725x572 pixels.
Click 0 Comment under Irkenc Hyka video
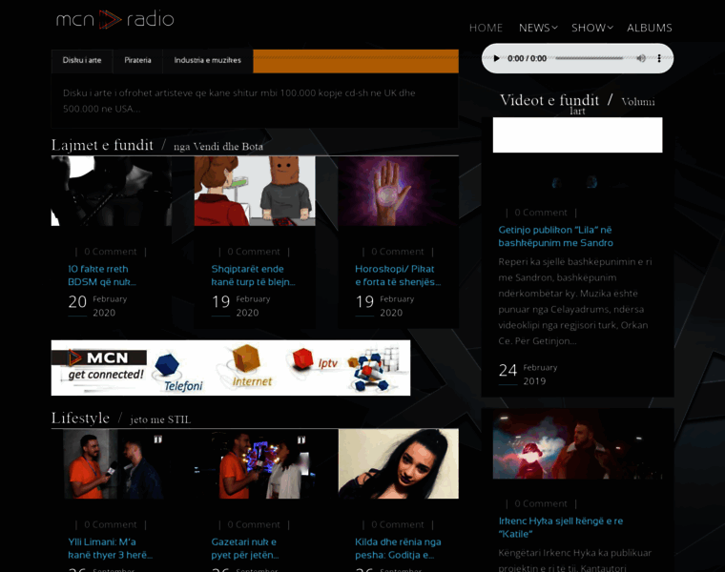pyautogui.click(x=541, y=503)
